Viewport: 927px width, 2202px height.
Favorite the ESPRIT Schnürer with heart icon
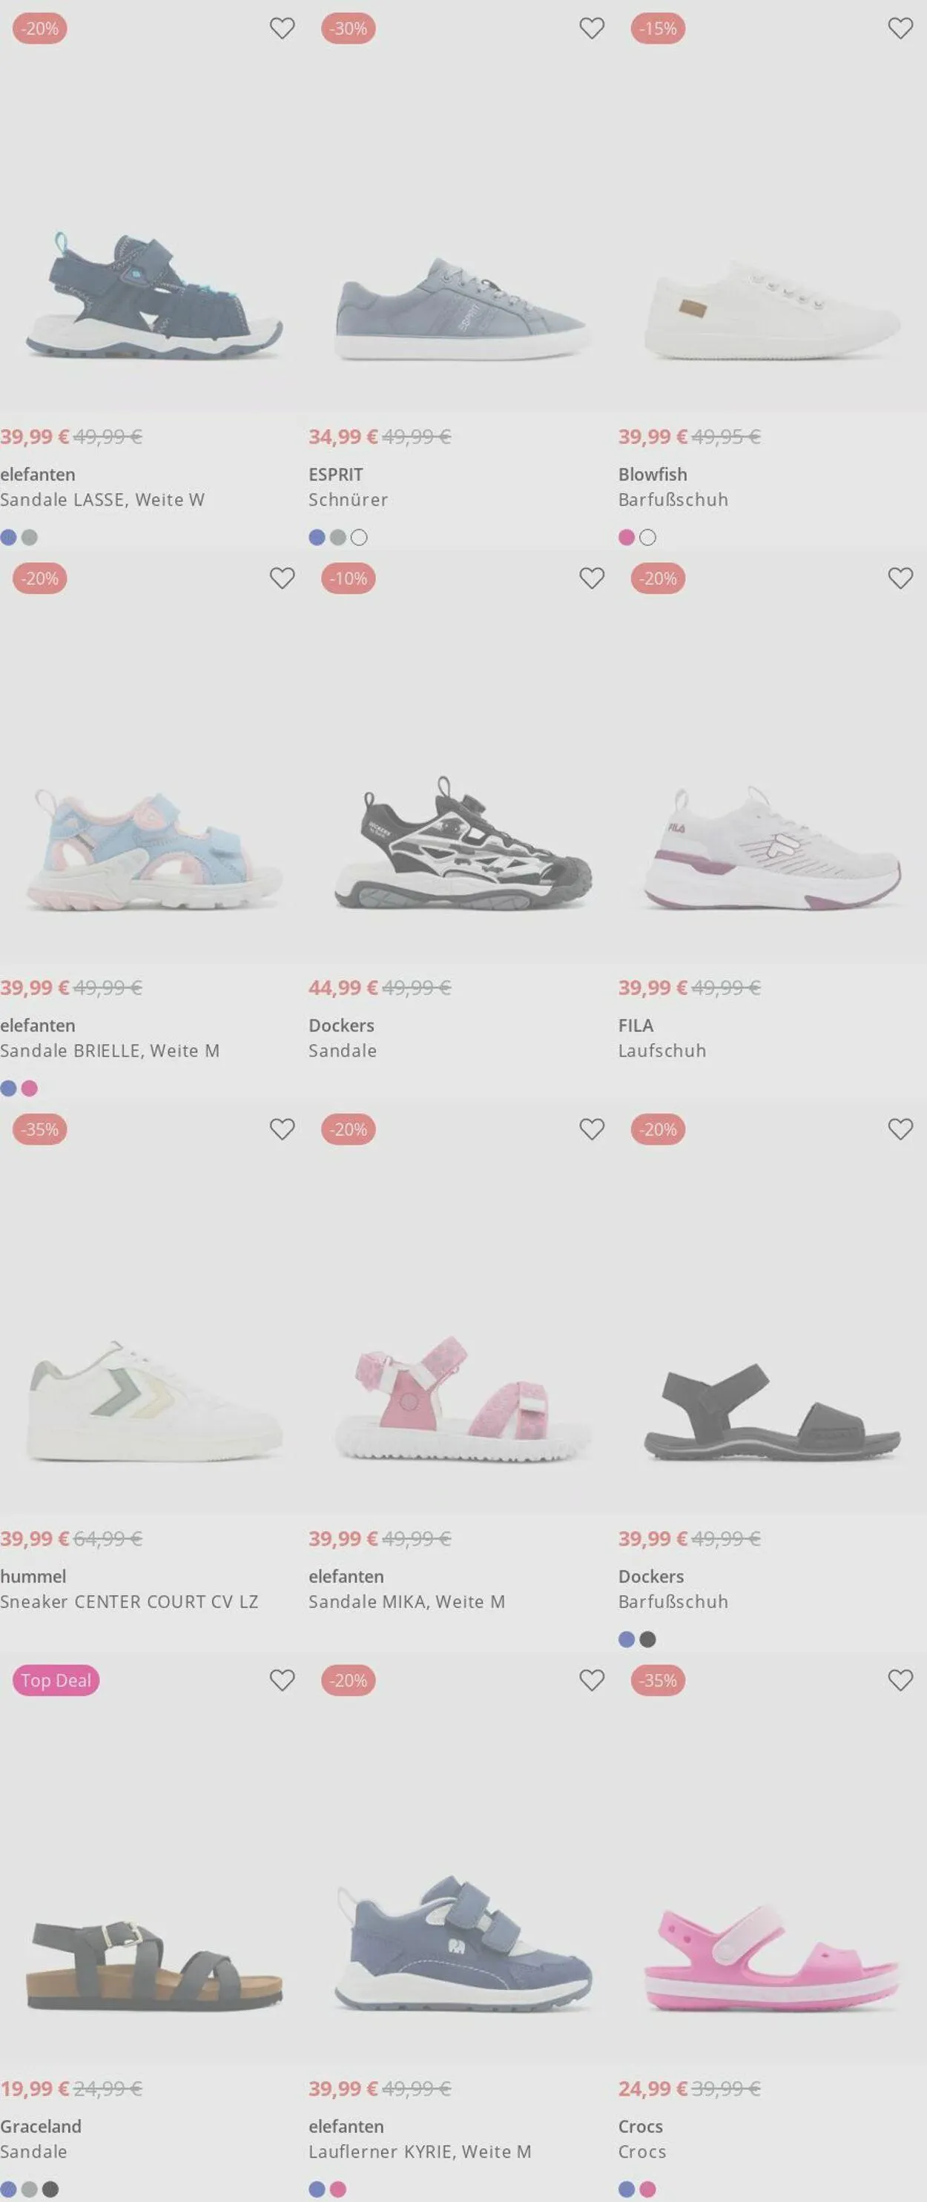point(592,28)
